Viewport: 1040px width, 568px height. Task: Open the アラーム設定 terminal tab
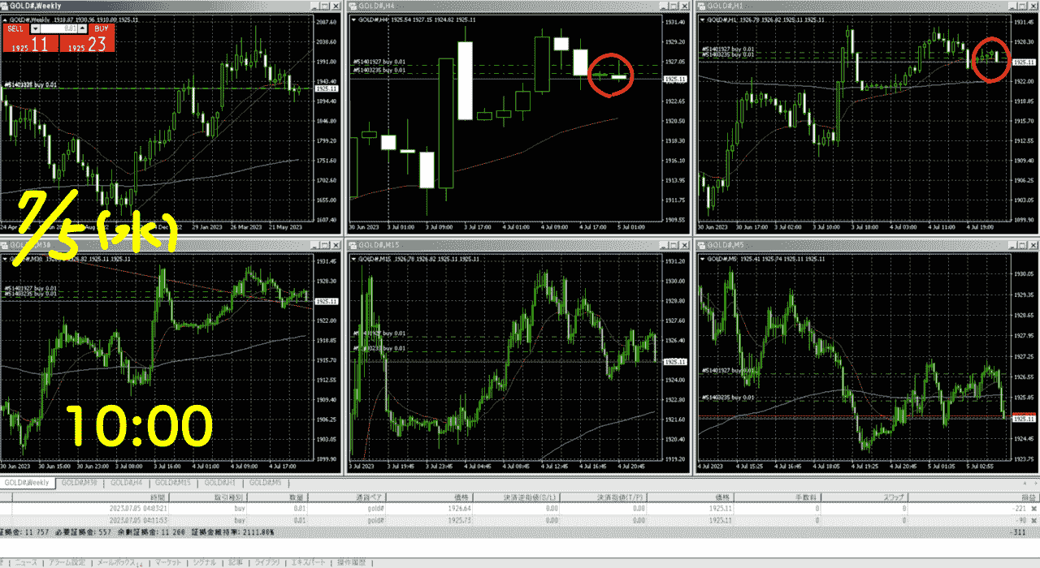pos(67,562)
